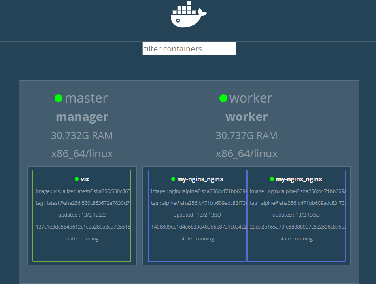Select the master node name heading
The image size is (376, 284).
[86, 98]
